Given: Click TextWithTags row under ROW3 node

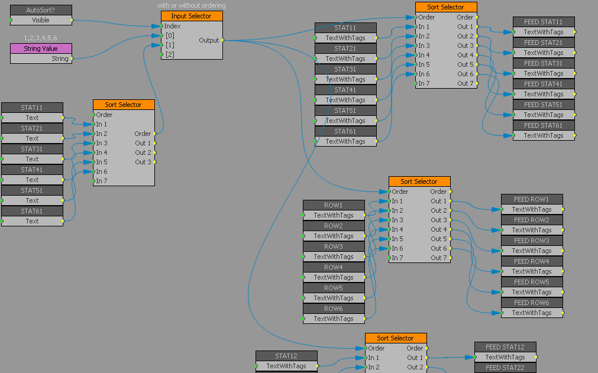Looking at the screenshot, I should pos(334,257).
